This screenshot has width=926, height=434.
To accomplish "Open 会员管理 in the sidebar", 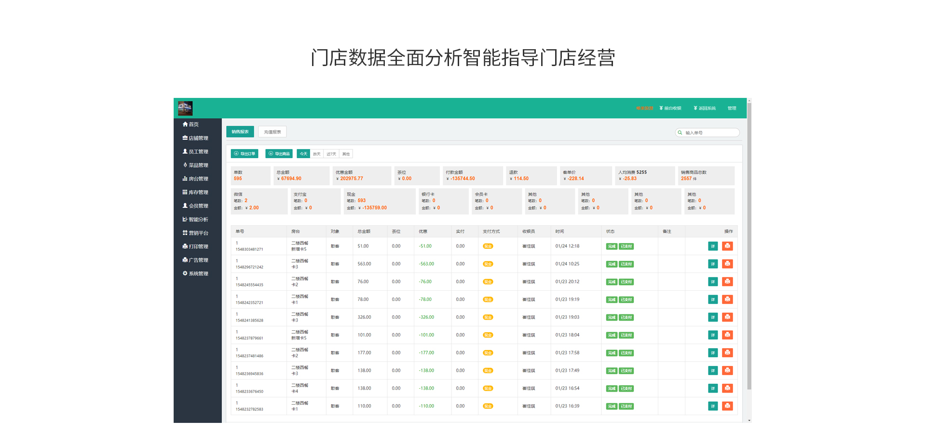I will (195, 205).
